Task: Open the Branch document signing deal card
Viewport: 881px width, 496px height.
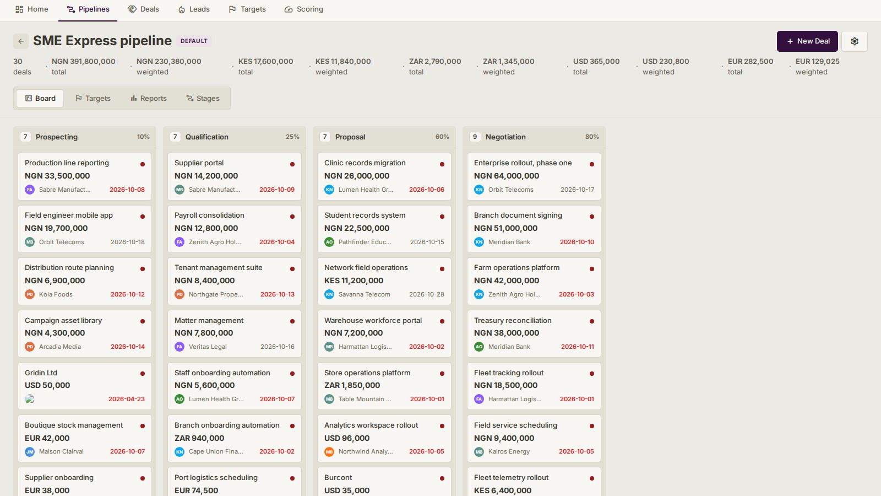Action: (x=534, y=229)
